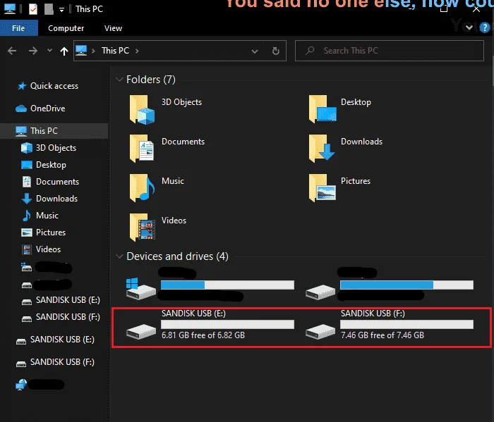Click the computer icon in the address bar

[x=81, y=50]
